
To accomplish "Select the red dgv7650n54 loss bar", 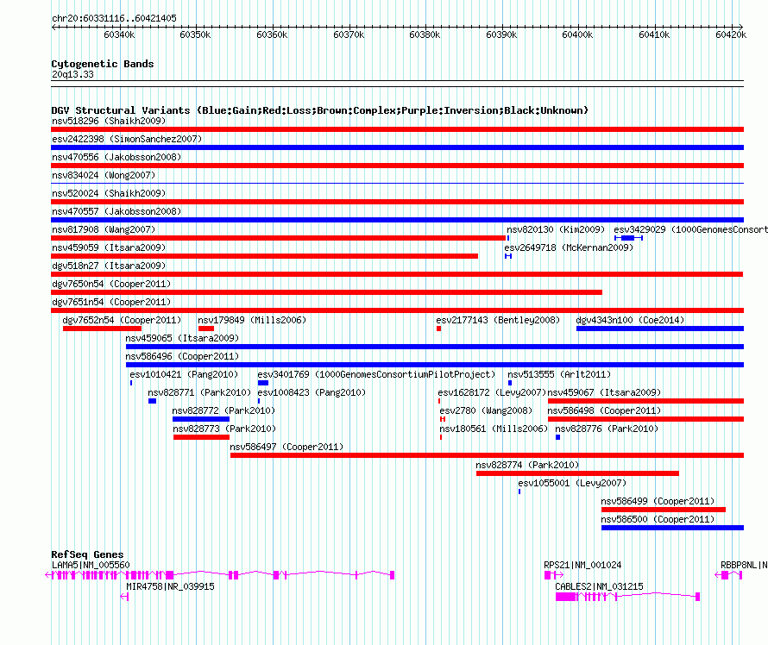I will coord(327,292).
